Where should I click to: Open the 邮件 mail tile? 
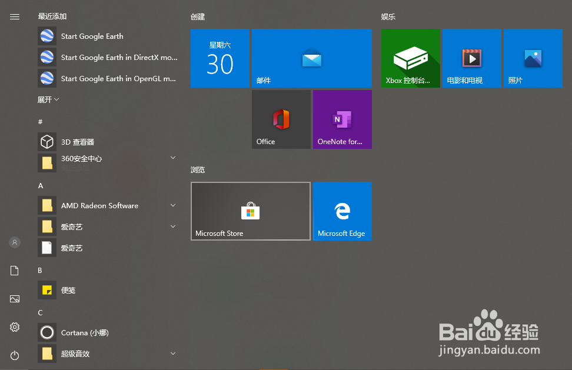312,58
